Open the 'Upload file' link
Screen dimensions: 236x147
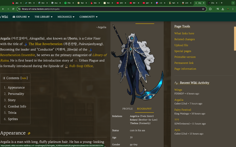[x=181, y=45]
